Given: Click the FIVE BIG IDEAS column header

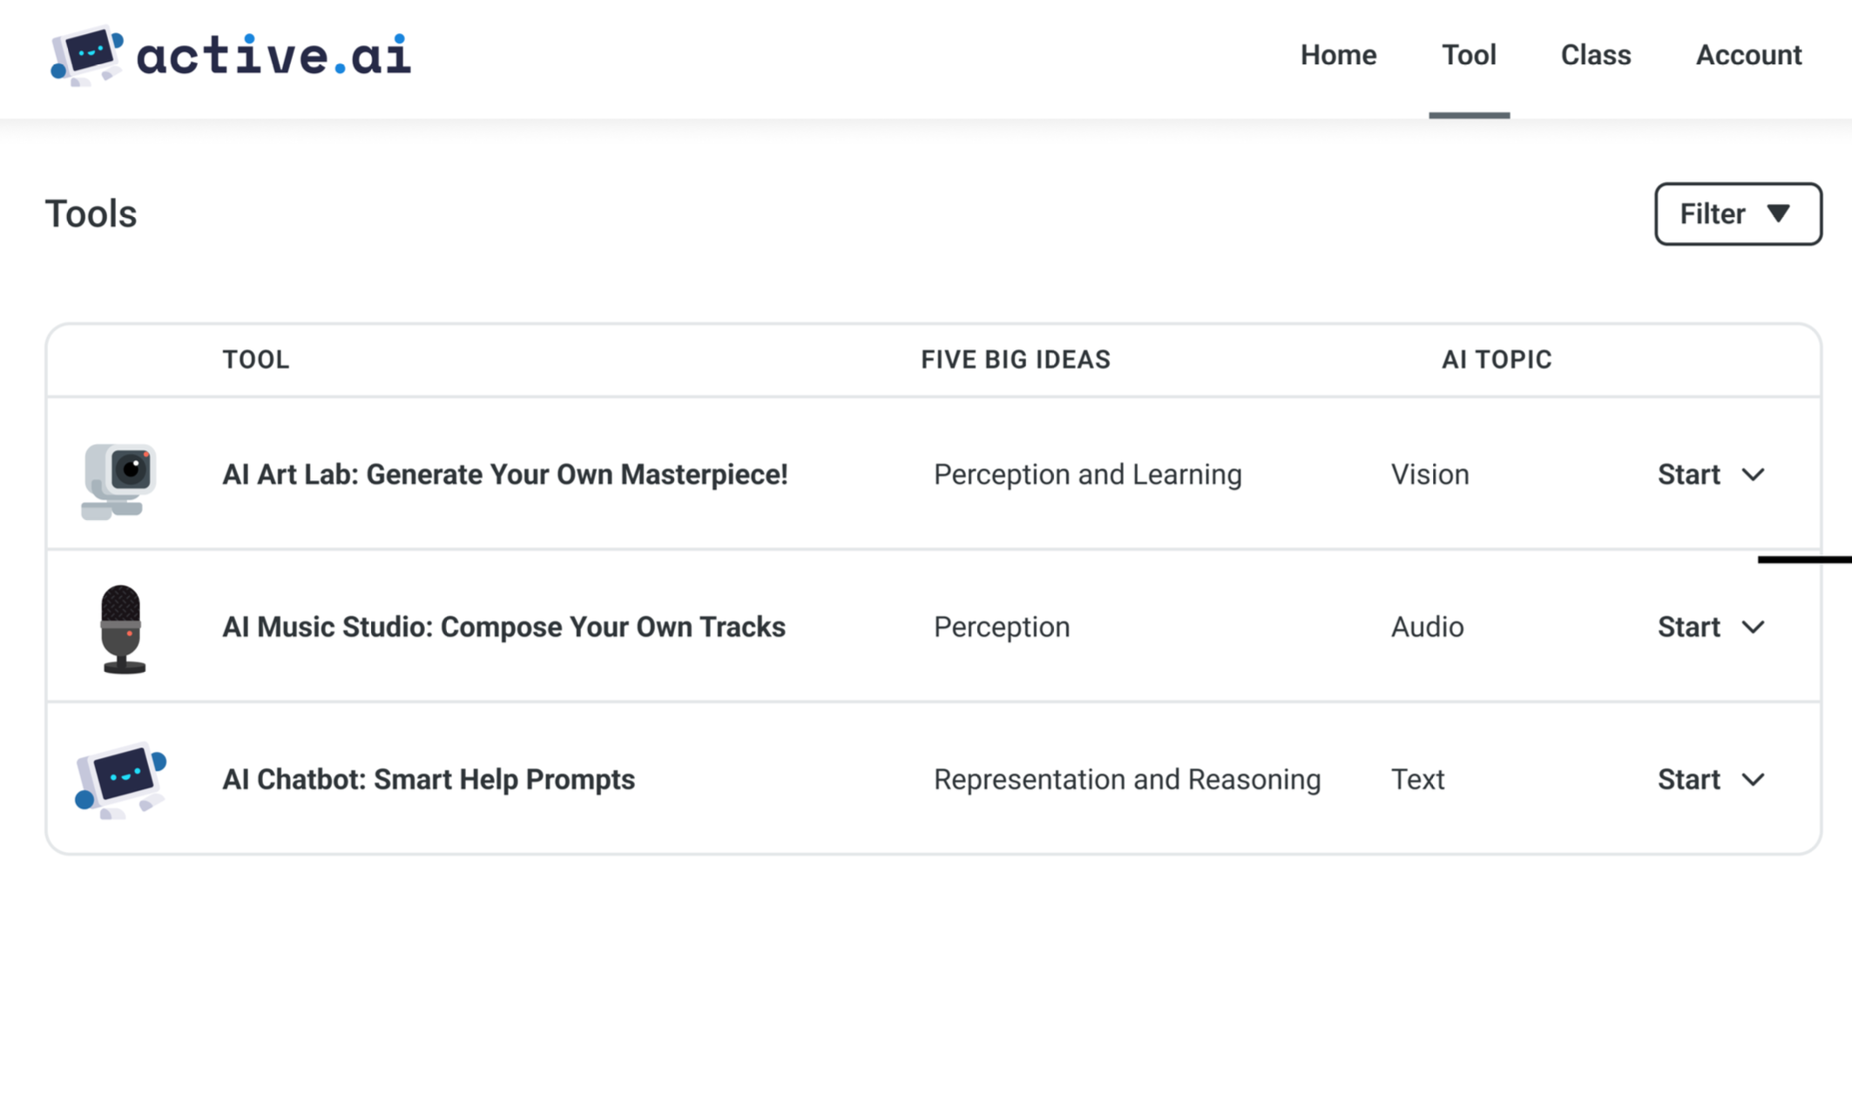Looking at the screenshot, I should [x=1015, y=360].
